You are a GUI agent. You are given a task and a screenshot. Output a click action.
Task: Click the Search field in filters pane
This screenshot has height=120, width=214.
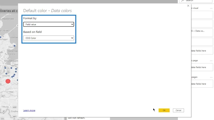(x=196, y=1)
